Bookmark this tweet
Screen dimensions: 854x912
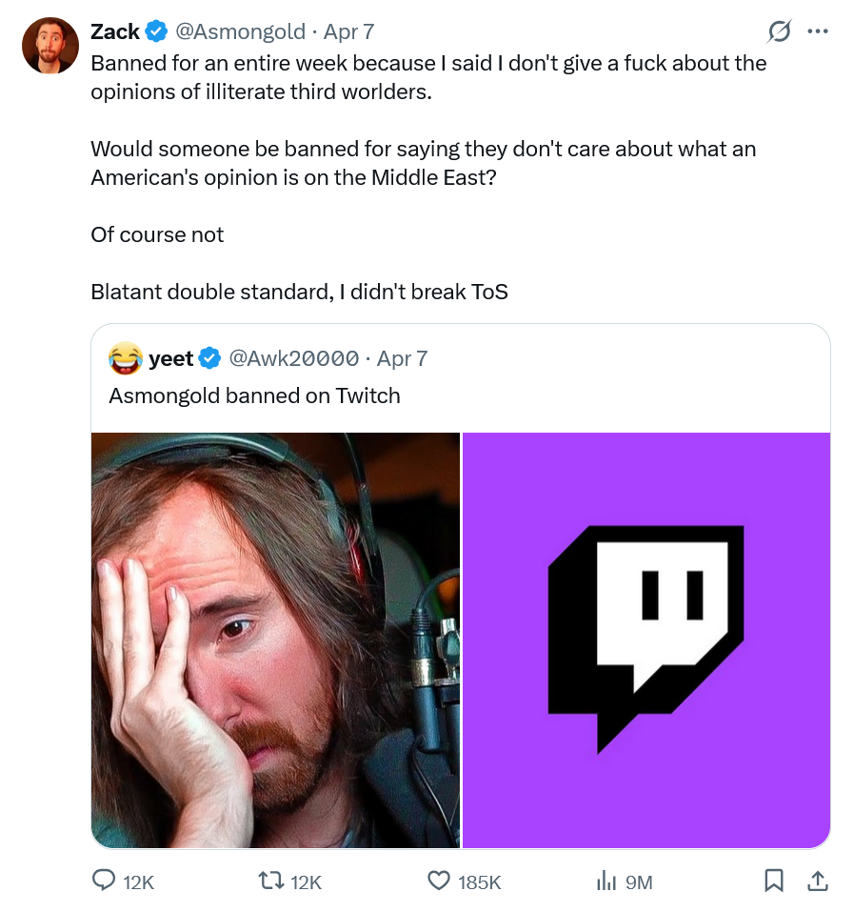point(775,882)
